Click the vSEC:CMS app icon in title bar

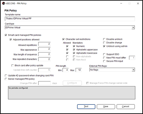click(x=3, y=3)
